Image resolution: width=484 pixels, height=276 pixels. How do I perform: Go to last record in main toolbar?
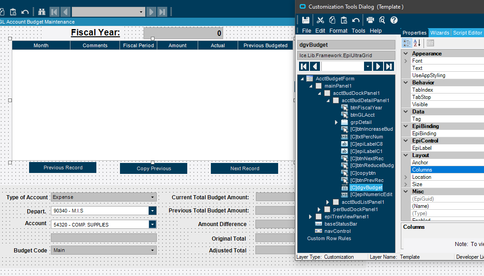(x=162, y=12)
